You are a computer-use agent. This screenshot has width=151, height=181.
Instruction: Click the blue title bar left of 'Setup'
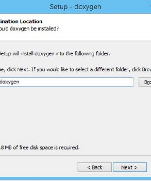[23, 7]
